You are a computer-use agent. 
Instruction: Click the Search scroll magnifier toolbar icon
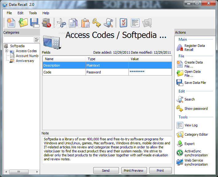108,23
